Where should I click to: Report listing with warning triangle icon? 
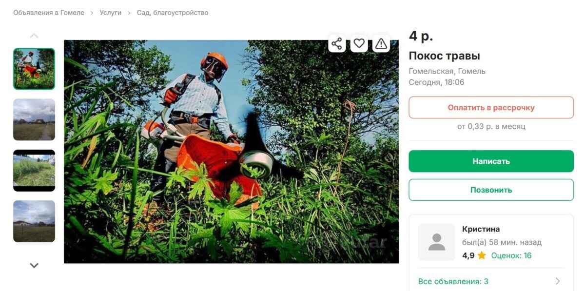pyautogui.click(x=381, y=43)
